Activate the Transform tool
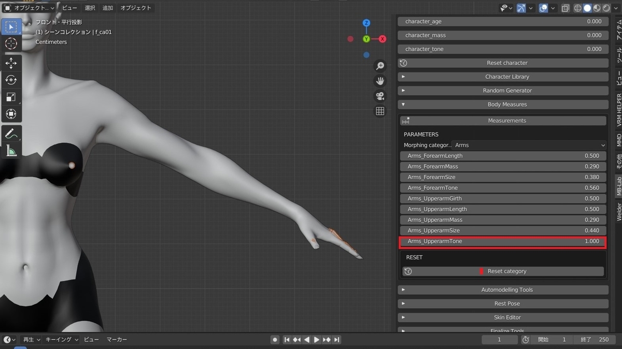This screenshot has height=349, width=622. (x=11, y=114)
